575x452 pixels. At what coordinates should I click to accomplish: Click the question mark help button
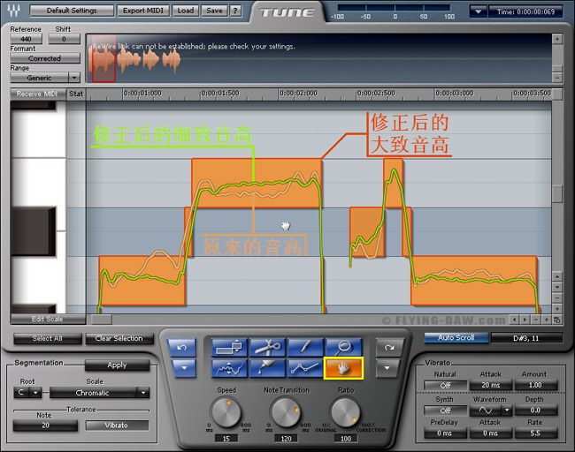pyautogui.click(x=235, y=11)
